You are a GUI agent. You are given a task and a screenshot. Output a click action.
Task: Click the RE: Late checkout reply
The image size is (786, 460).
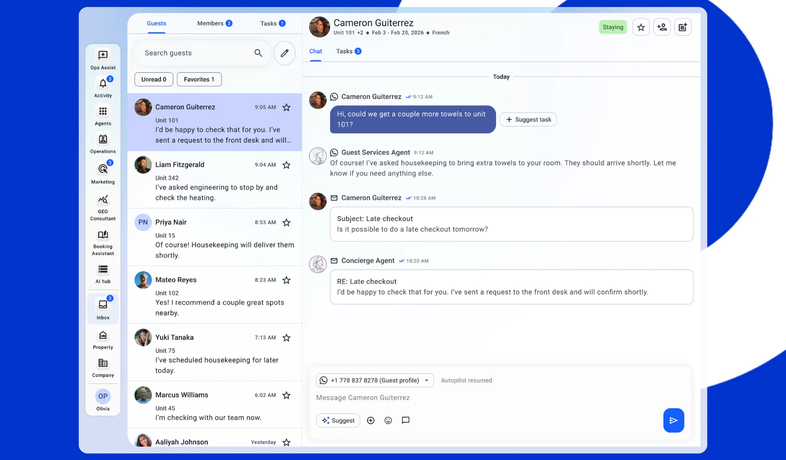(x=511, y=287)
